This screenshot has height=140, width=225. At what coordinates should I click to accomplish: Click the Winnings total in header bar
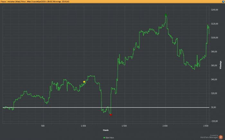(61, 2)
